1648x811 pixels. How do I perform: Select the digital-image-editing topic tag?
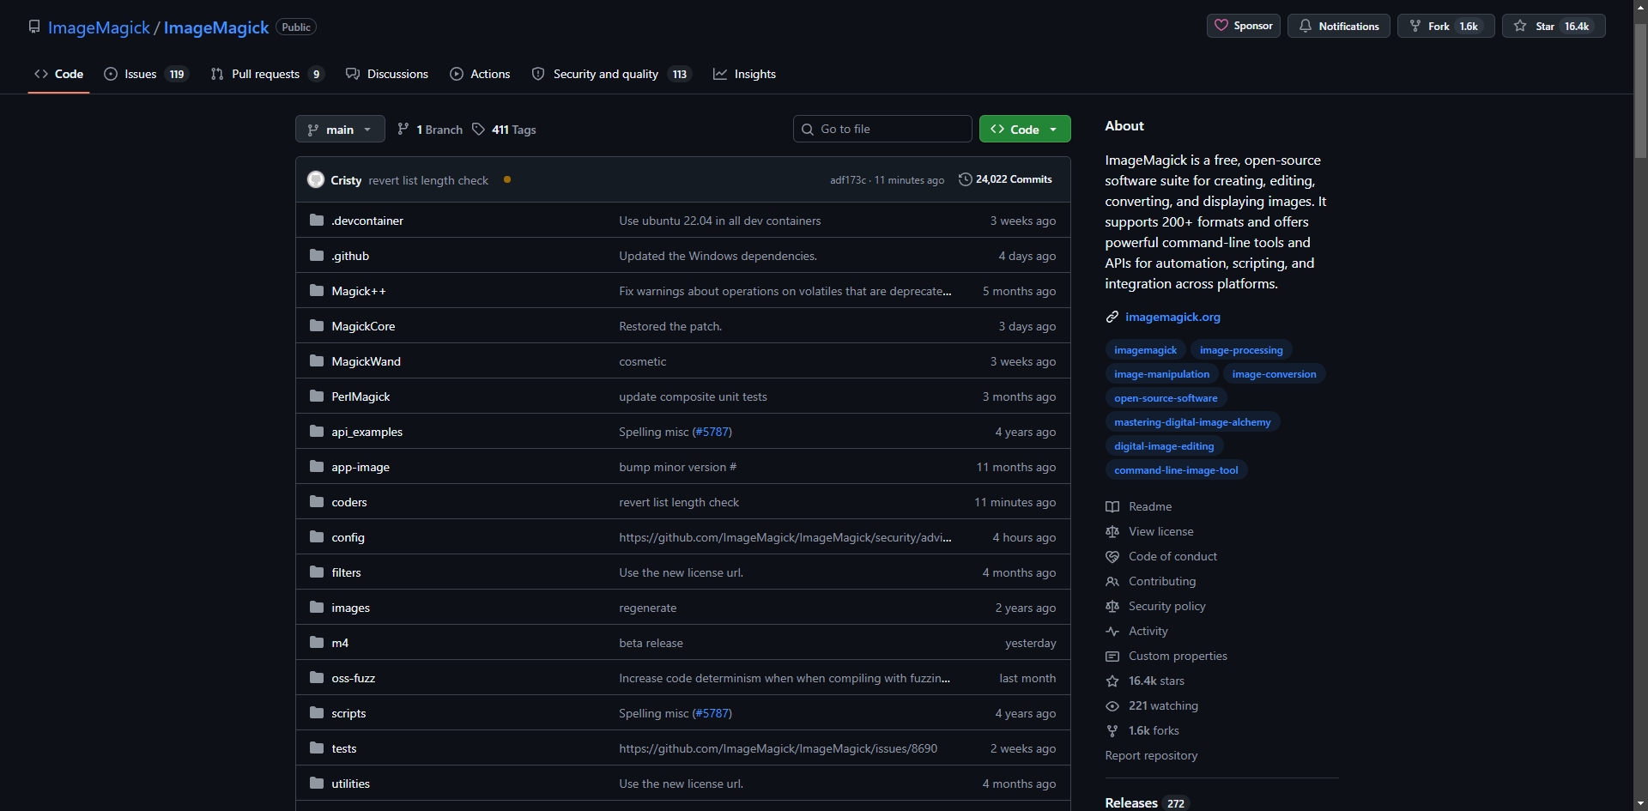(1164, 446)
